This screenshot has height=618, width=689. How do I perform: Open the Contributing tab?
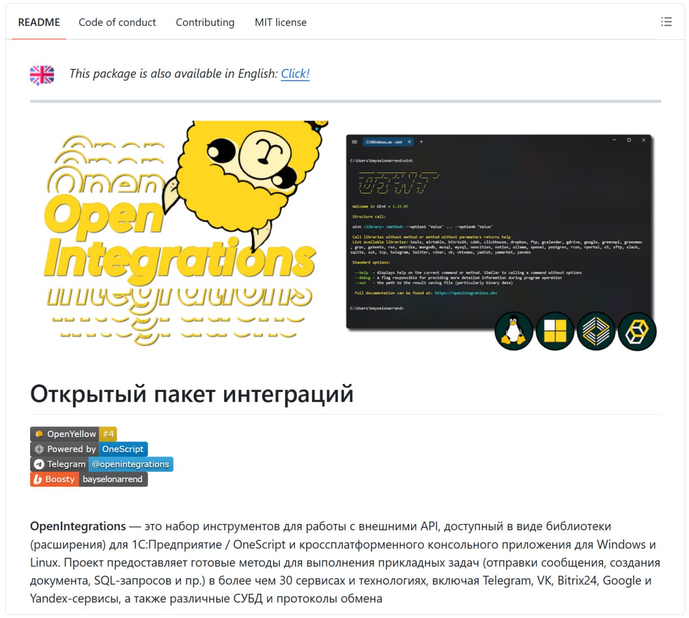[205, 22]
